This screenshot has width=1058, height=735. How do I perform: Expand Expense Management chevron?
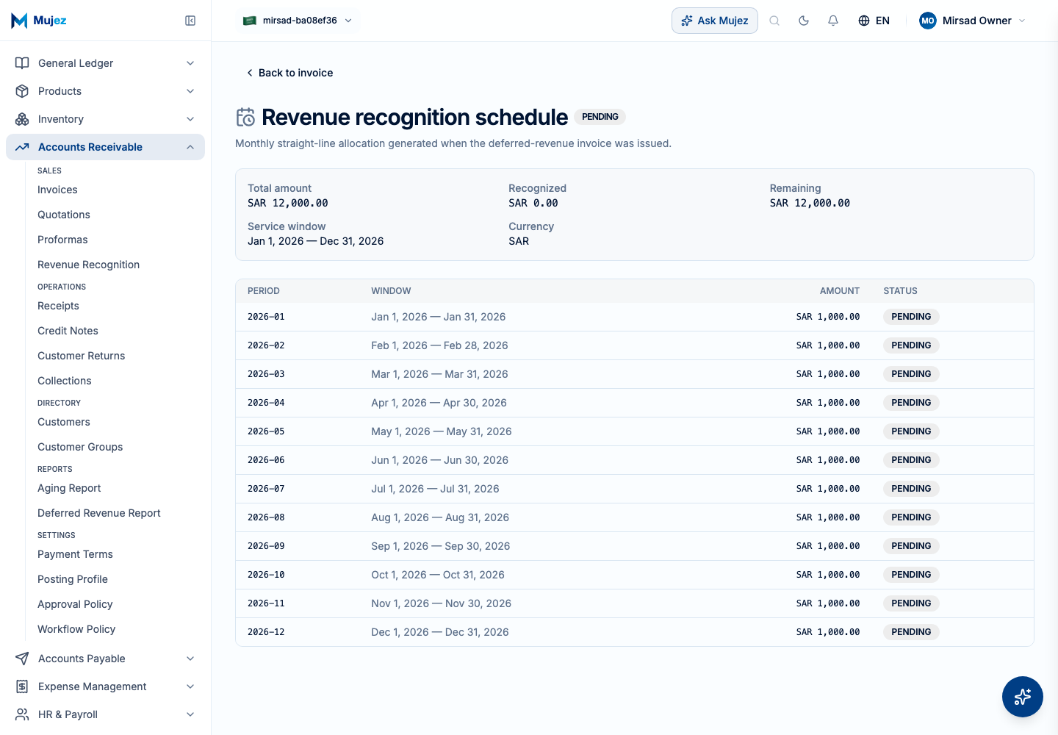[x=190, y=686]
